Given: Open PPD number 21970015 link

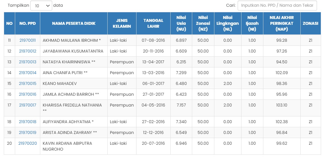Looking at the screenshot, I should 28,83.
